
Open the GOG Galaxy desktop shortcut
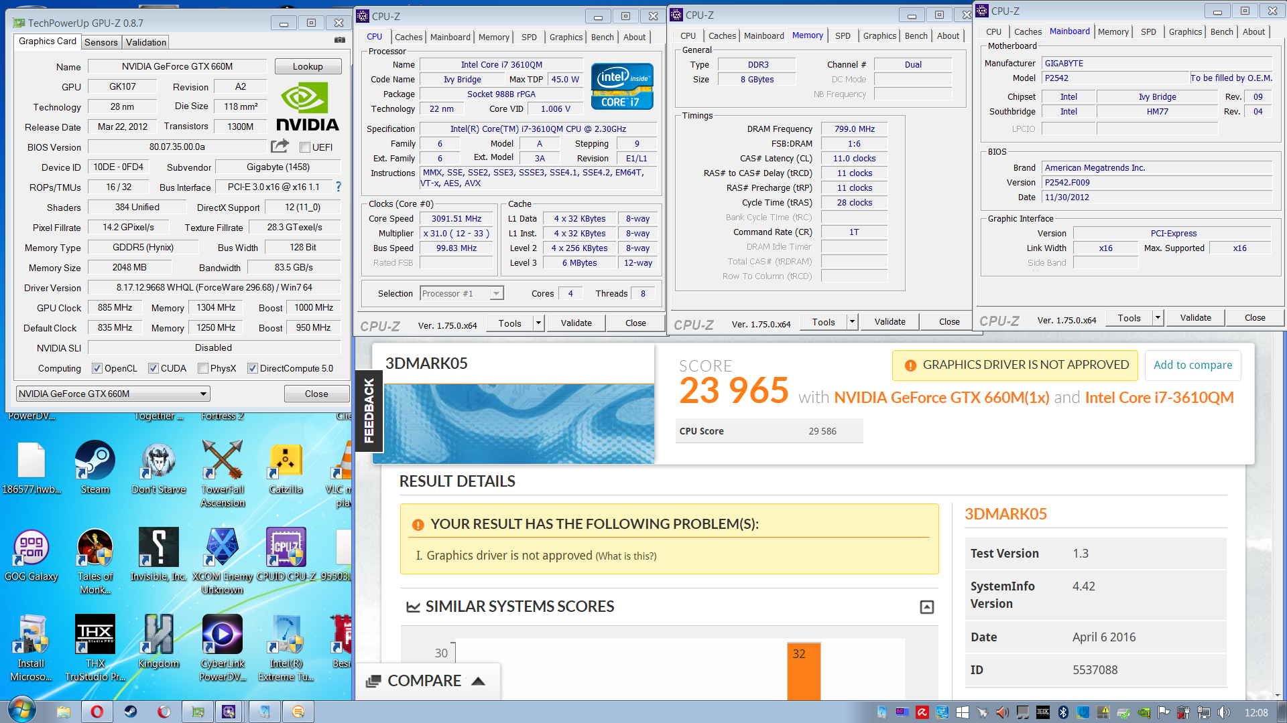pyautogui.click(x=31, y=555)
